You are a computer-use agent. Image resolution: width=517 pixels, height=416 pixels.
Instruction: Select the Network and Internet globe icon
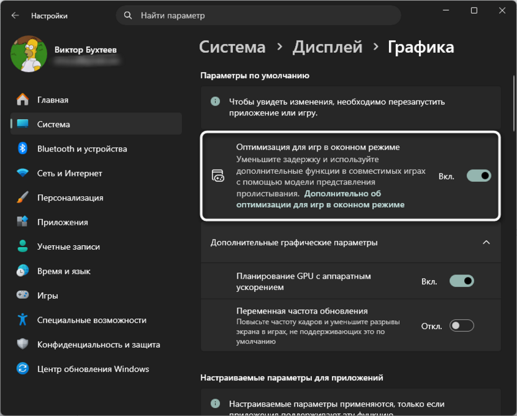[x=24, y=173]
